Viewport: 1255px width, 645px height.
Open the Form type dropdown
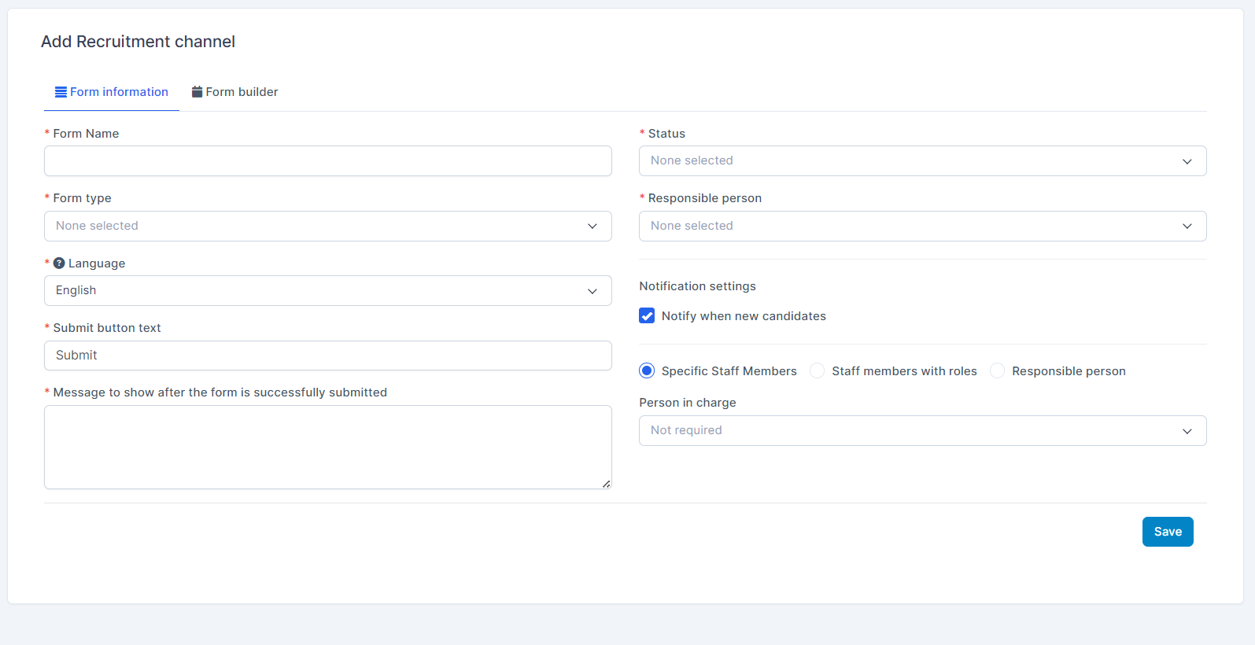[x=327, y=226]
